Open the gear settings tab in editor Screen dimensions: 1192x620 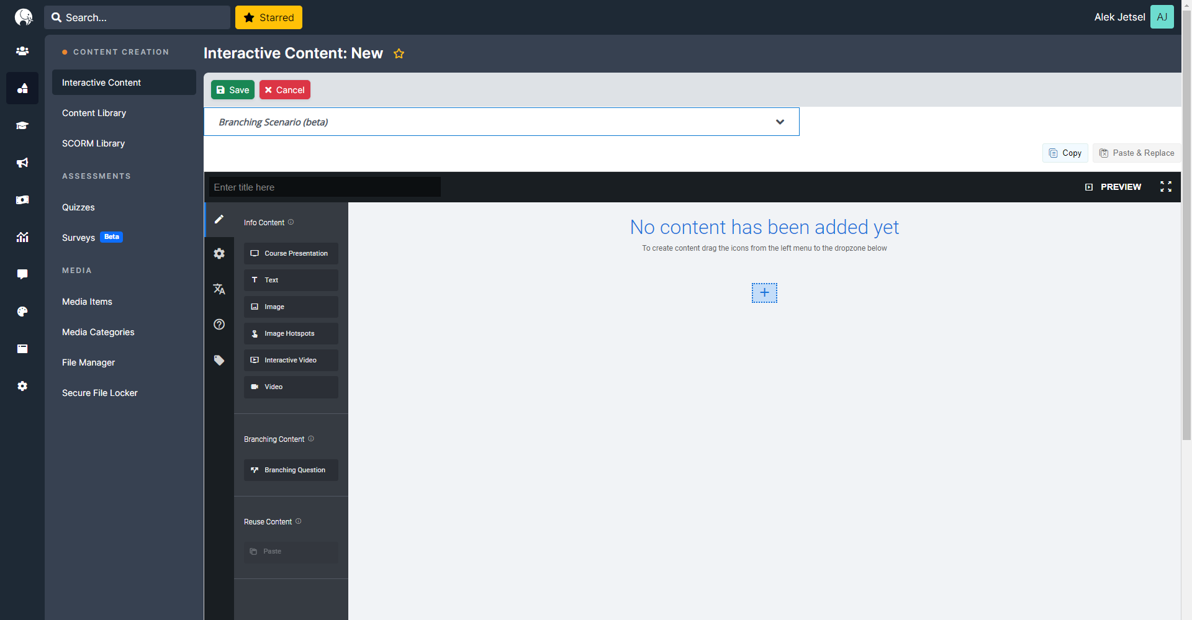[x=219, y=253]
